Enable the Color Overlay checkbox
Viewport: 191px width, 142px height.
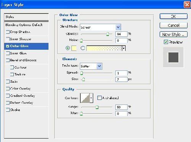tap(8, 88)
